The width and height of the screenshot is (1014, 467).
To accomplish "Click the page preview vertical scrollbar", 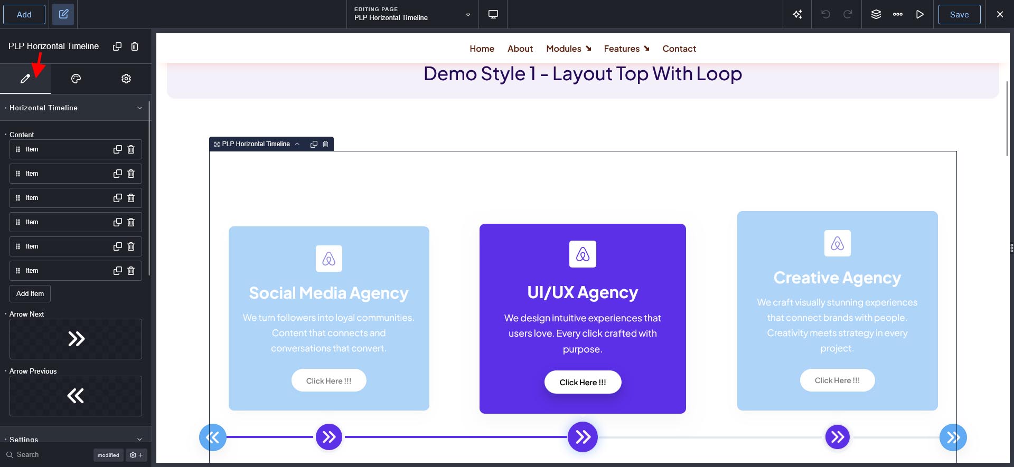I will coord(1007,119).
